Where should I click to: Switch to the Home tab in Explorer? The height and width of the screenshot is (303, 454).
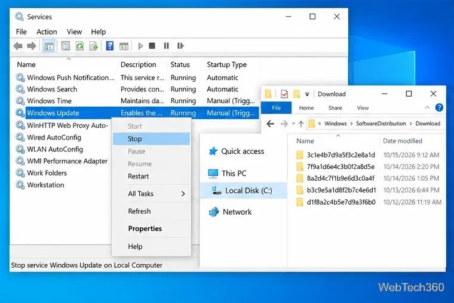[306, 108]
